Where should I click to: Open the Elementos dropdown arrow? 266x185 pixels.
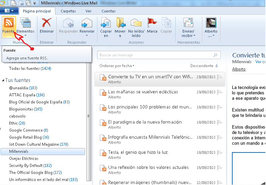[x=25, y=36]
